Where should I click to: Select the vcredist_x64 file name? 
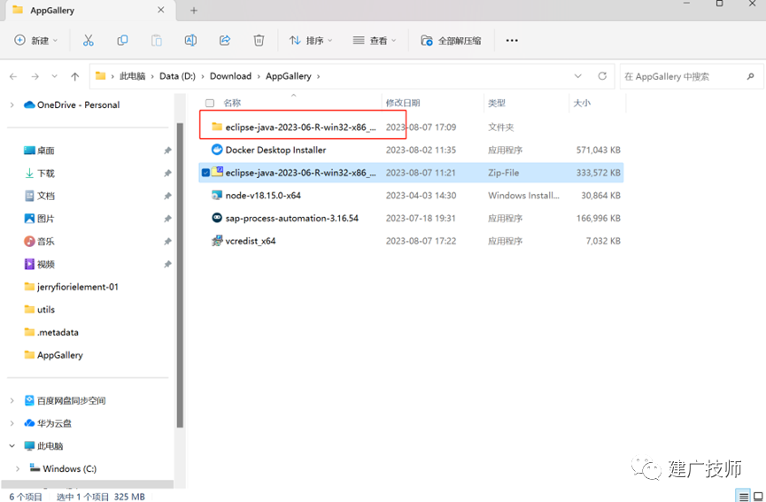pos(251,241)
